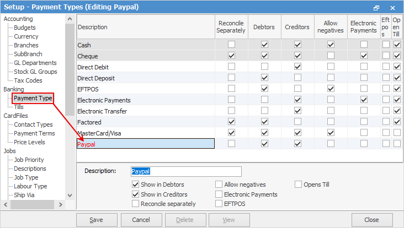The image size is (404, 228).
Task: Click the restore window icon in title bar
Action: click(376, 8)
